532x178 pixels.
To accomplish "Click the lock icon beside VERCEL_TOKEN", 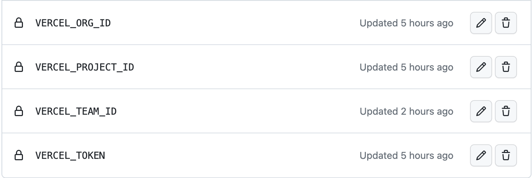I will click(19, 155).
